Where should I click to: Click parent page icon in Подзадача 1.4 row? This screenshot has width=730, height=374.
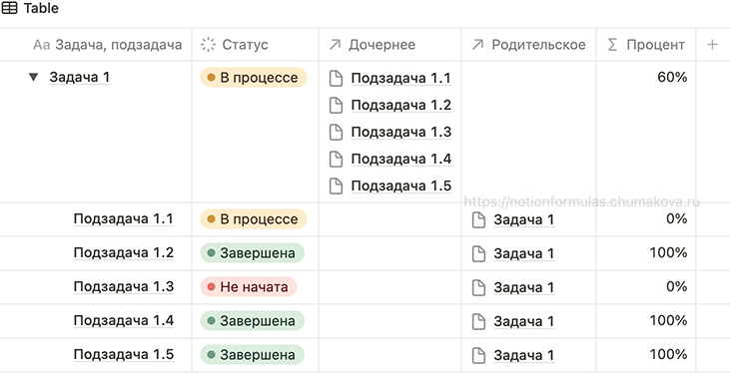pyautogui.click(x=478, y=321)
